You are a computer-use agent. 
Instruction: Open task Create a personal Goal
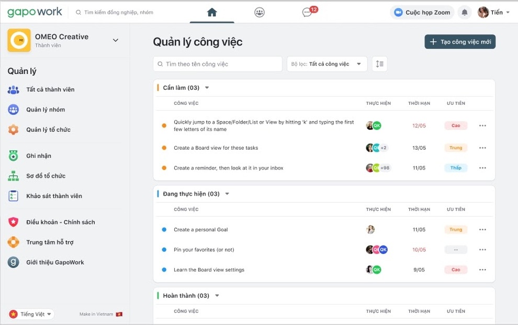click(201, 230)
